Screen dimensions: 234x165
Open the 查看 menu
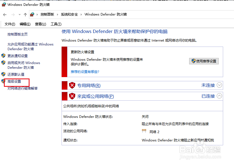click(x=40, y=24)
